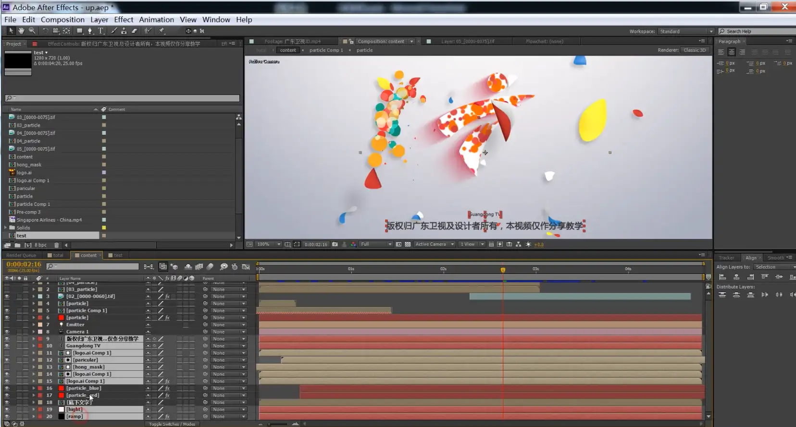Select the Pan Behind anchor point tool
The height and width of the screenshot is (427, 796).
click(x=66, y=31)
